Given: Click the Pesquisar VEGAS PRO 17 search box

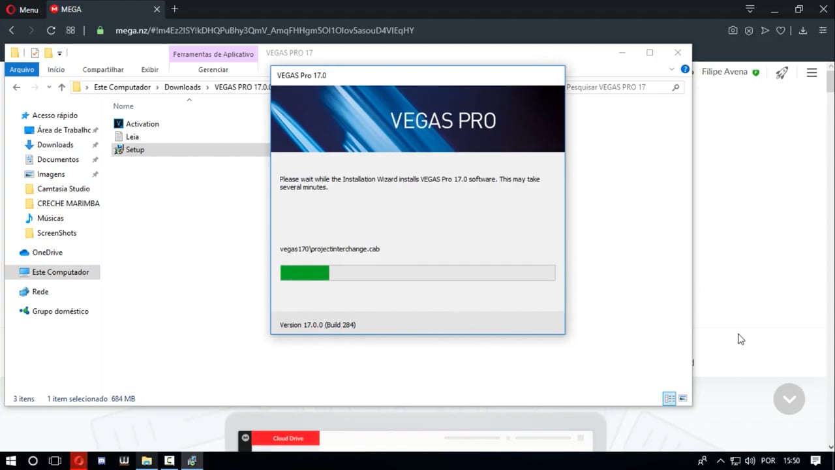Looking at the screenshot, I should (623, 87).
